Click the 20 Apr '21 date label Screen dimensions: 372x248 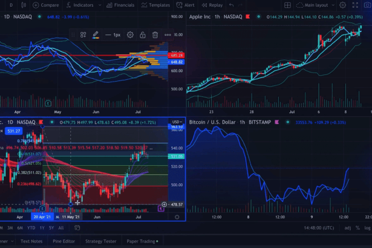click(x=42, y=217)
